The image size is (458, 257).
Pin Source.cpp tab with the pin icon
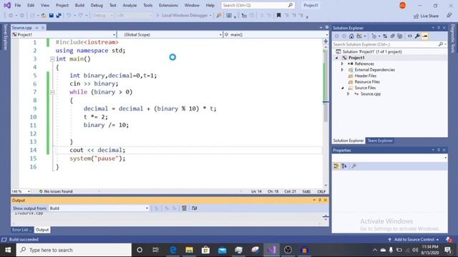(x=36, y=28)
